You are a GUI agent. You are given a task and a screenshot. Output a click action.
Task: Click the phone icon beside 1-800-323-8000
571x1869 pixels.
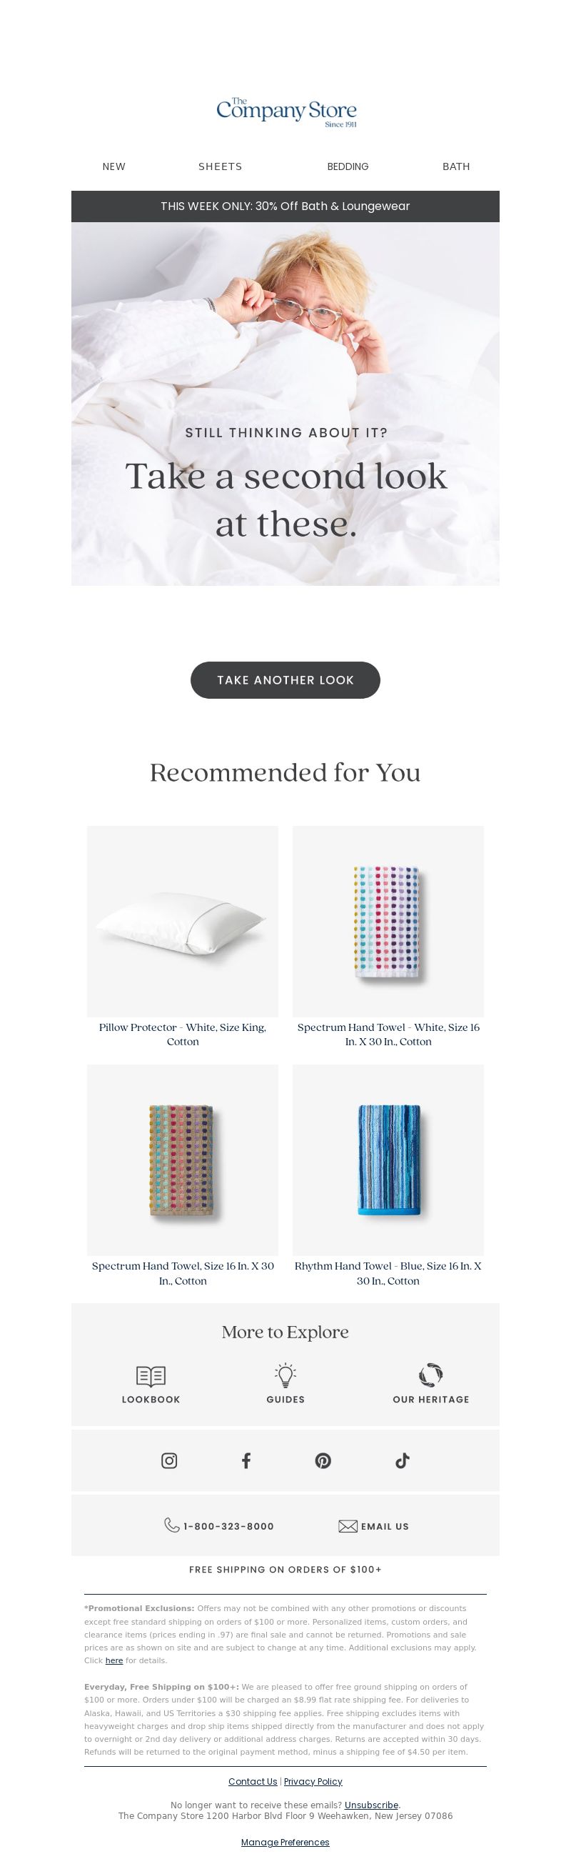(x=172, y=1525)
